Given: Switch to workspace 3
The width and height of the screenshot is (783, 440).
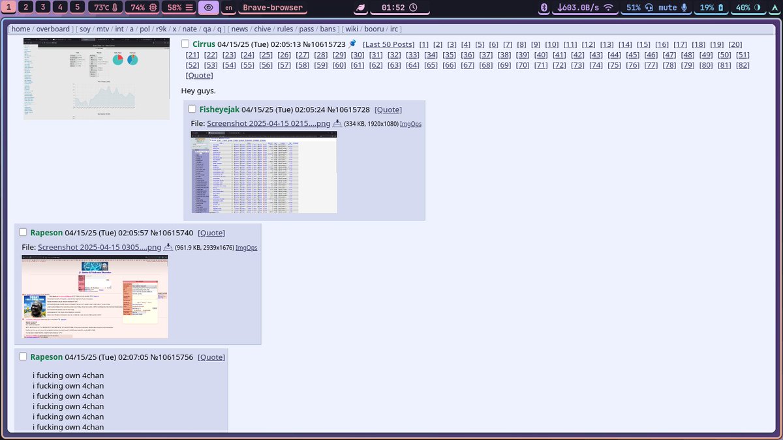Looking at the screenshot, I should click(42, 7).
